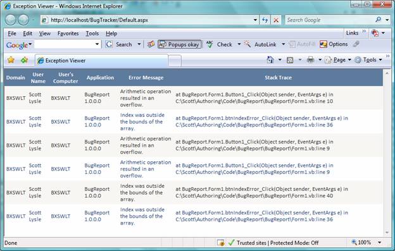Click the PDF converter icon near Links
Screen dimensions: 395x251
375,33
